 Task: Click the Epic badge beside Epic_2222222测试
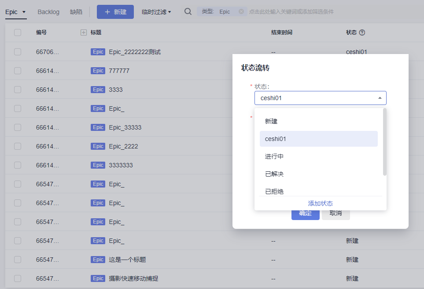click(98, 51)
